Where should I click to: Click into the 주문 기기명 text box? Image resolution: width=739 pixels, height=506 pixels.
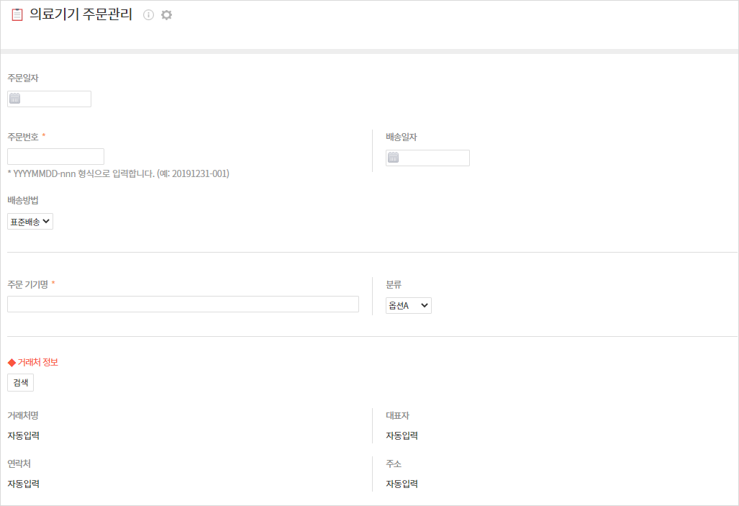point(183,304)
